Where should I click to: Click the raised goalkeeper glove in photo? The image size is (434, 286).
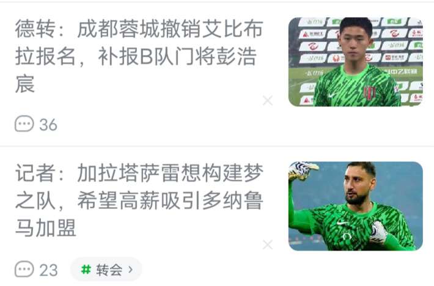[x=303, y=170]
